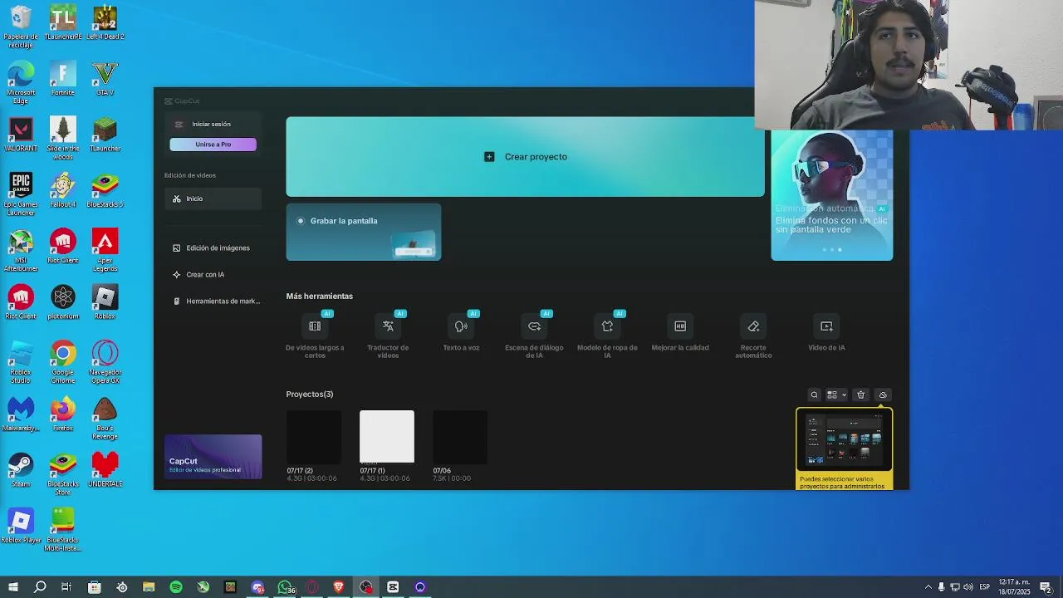The width and height of the screenshot is (1063, 598).
Task: Open the 'Modelo de ropa de IA' tool
Action: point(607,336)
